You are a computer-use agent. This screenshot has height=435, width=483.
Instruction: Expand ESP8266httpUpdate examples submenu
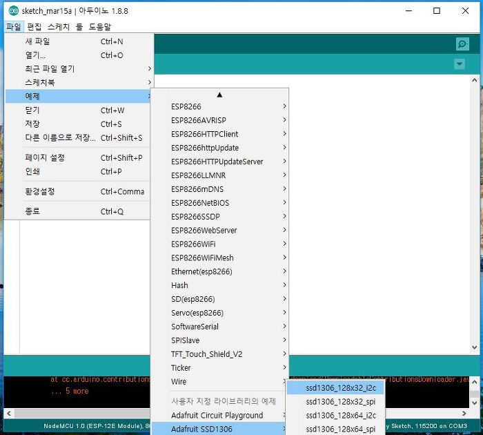[219, 148]
